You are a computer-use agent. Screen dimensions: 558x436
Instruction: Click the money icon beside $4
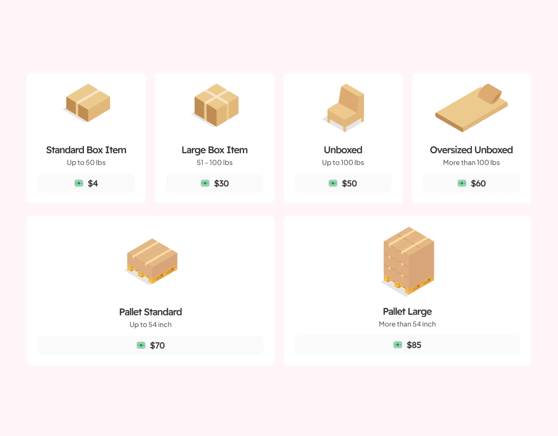[x=79, y=184]
